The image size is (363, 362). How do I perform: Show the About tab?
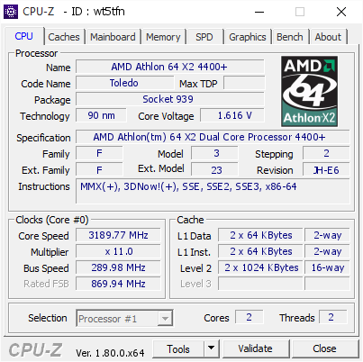pos(328,37)
